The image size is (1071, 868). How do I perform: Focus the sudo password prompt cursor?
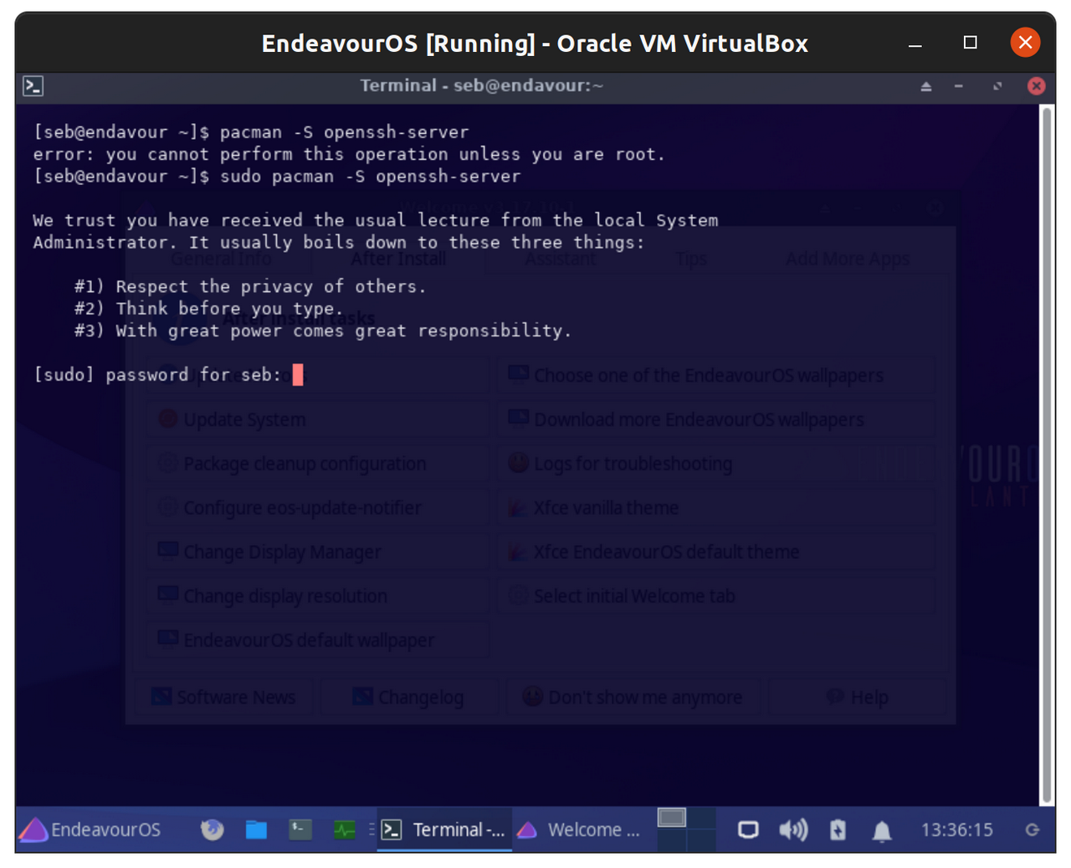[298, 374]
